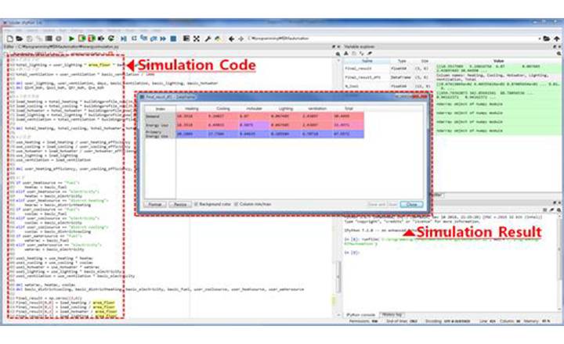Run the script with green play icon

click(x=72, y=38)
